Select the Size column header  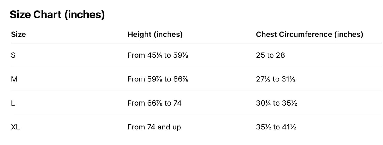18,34
